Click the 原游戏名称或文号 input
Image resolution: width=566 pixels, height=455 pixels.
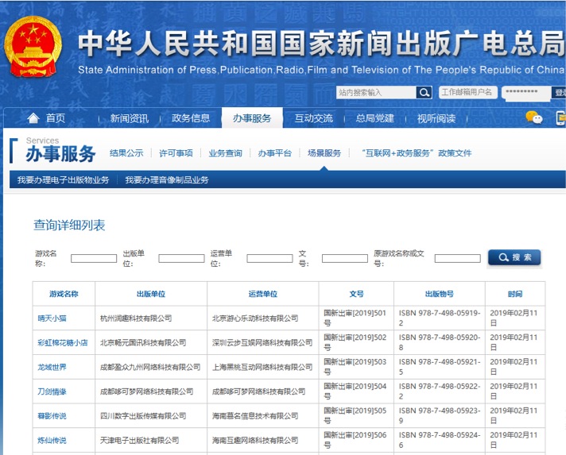tap(458, 259)
